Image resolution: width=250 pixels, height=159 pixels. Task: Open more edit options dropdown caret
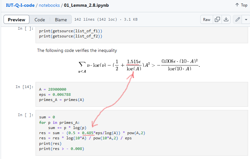pyautogui.click(x=246, y=19)
